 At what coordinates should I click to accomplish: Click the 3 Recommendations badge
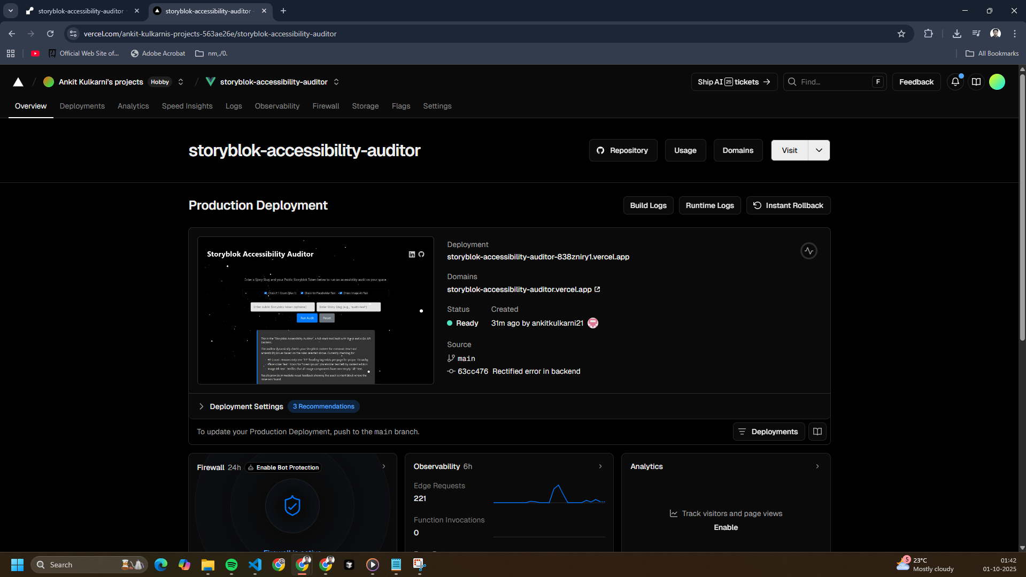coord(323,406)
